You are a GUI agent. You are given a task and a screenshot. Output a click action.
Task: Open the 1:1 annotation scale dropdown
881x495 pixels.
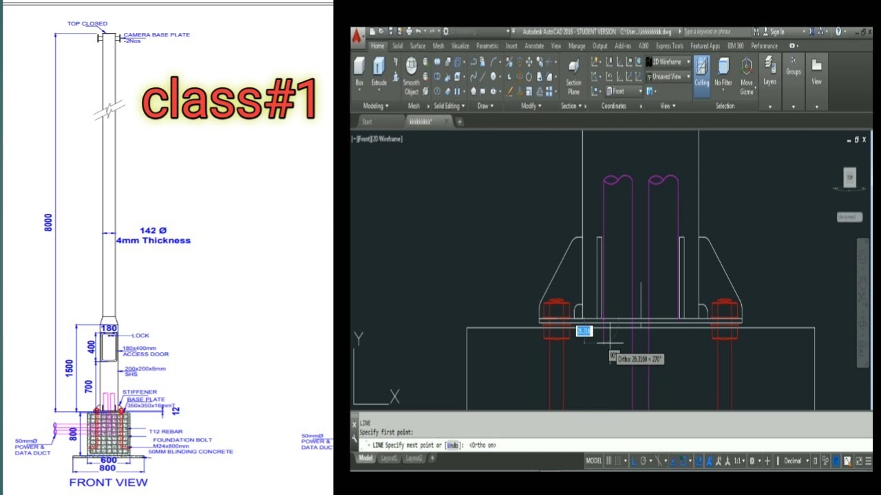[x=740, y=461]
